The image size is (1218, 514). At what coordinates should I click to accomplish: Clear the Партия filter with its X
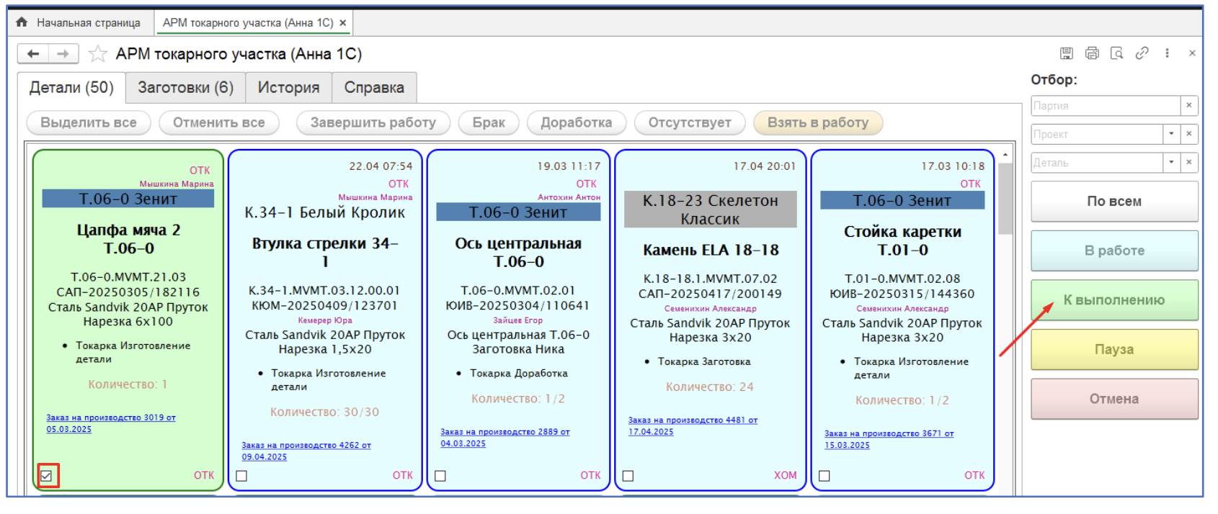(1189, 106)
